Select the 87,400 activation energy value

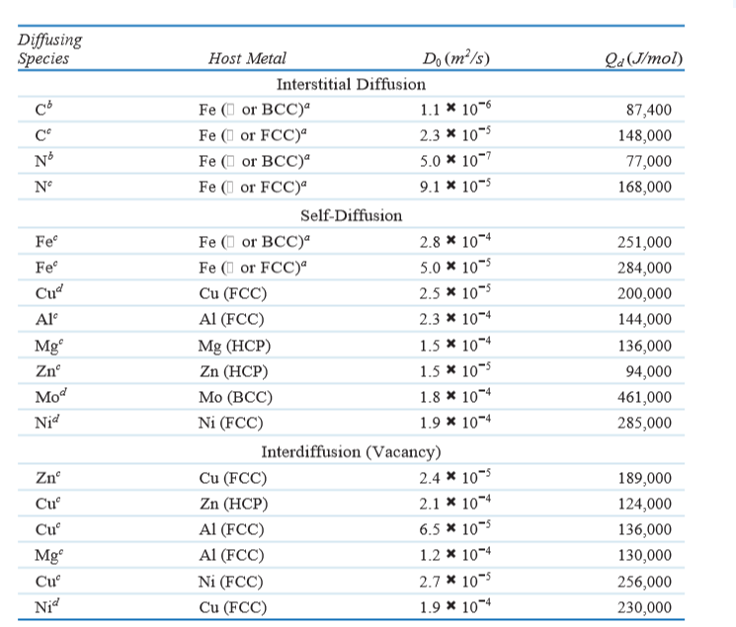point(649,110)
